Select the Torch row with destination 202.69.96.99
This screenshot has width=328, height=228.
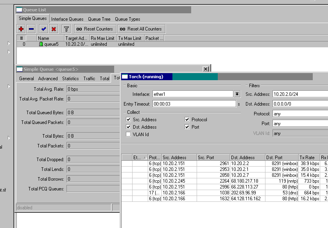pos(225,193)
